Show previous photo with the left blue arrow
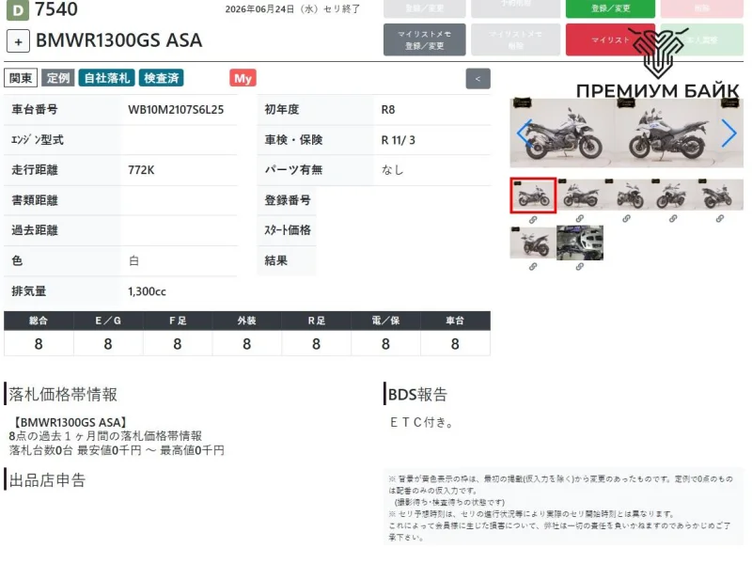This screenshot has height=564, width=752. pos(525,133)
